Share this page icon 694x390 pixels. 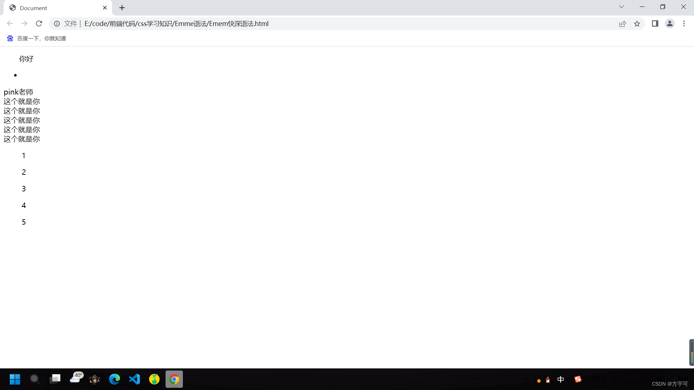pos(622,23)
